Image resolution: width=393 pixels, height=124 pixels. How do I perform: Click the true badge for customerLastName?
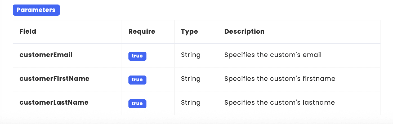pyautogui.click(x=137, y=104)
